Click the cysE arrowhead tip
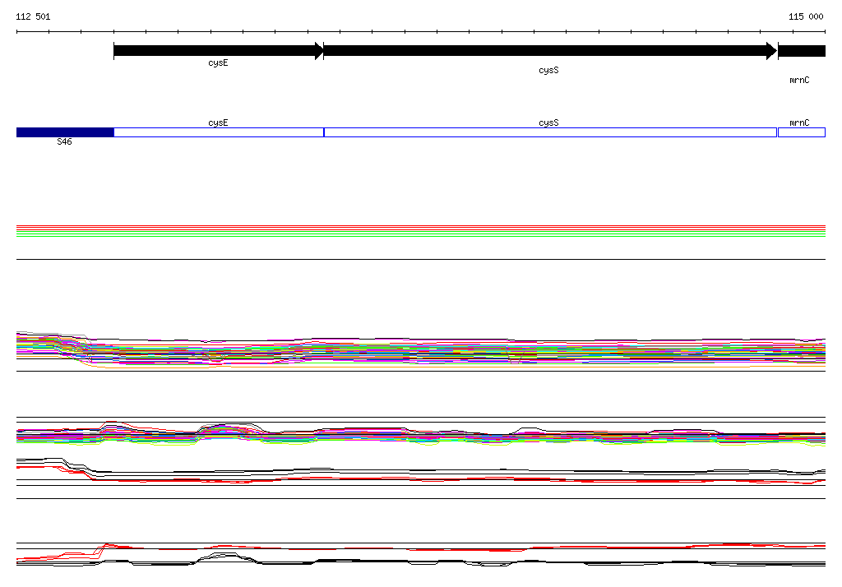Viewport: 842px width, 587px height. (320, 51)
